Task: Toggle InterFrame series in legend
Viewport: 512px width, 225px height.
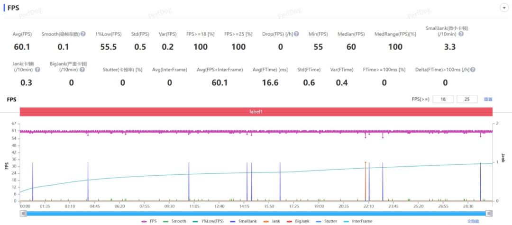Action: click(358, 221)
